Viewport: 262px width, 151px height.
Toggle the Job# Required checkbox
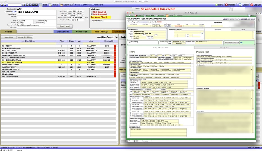pyautogui.click(x=92, y=14)
